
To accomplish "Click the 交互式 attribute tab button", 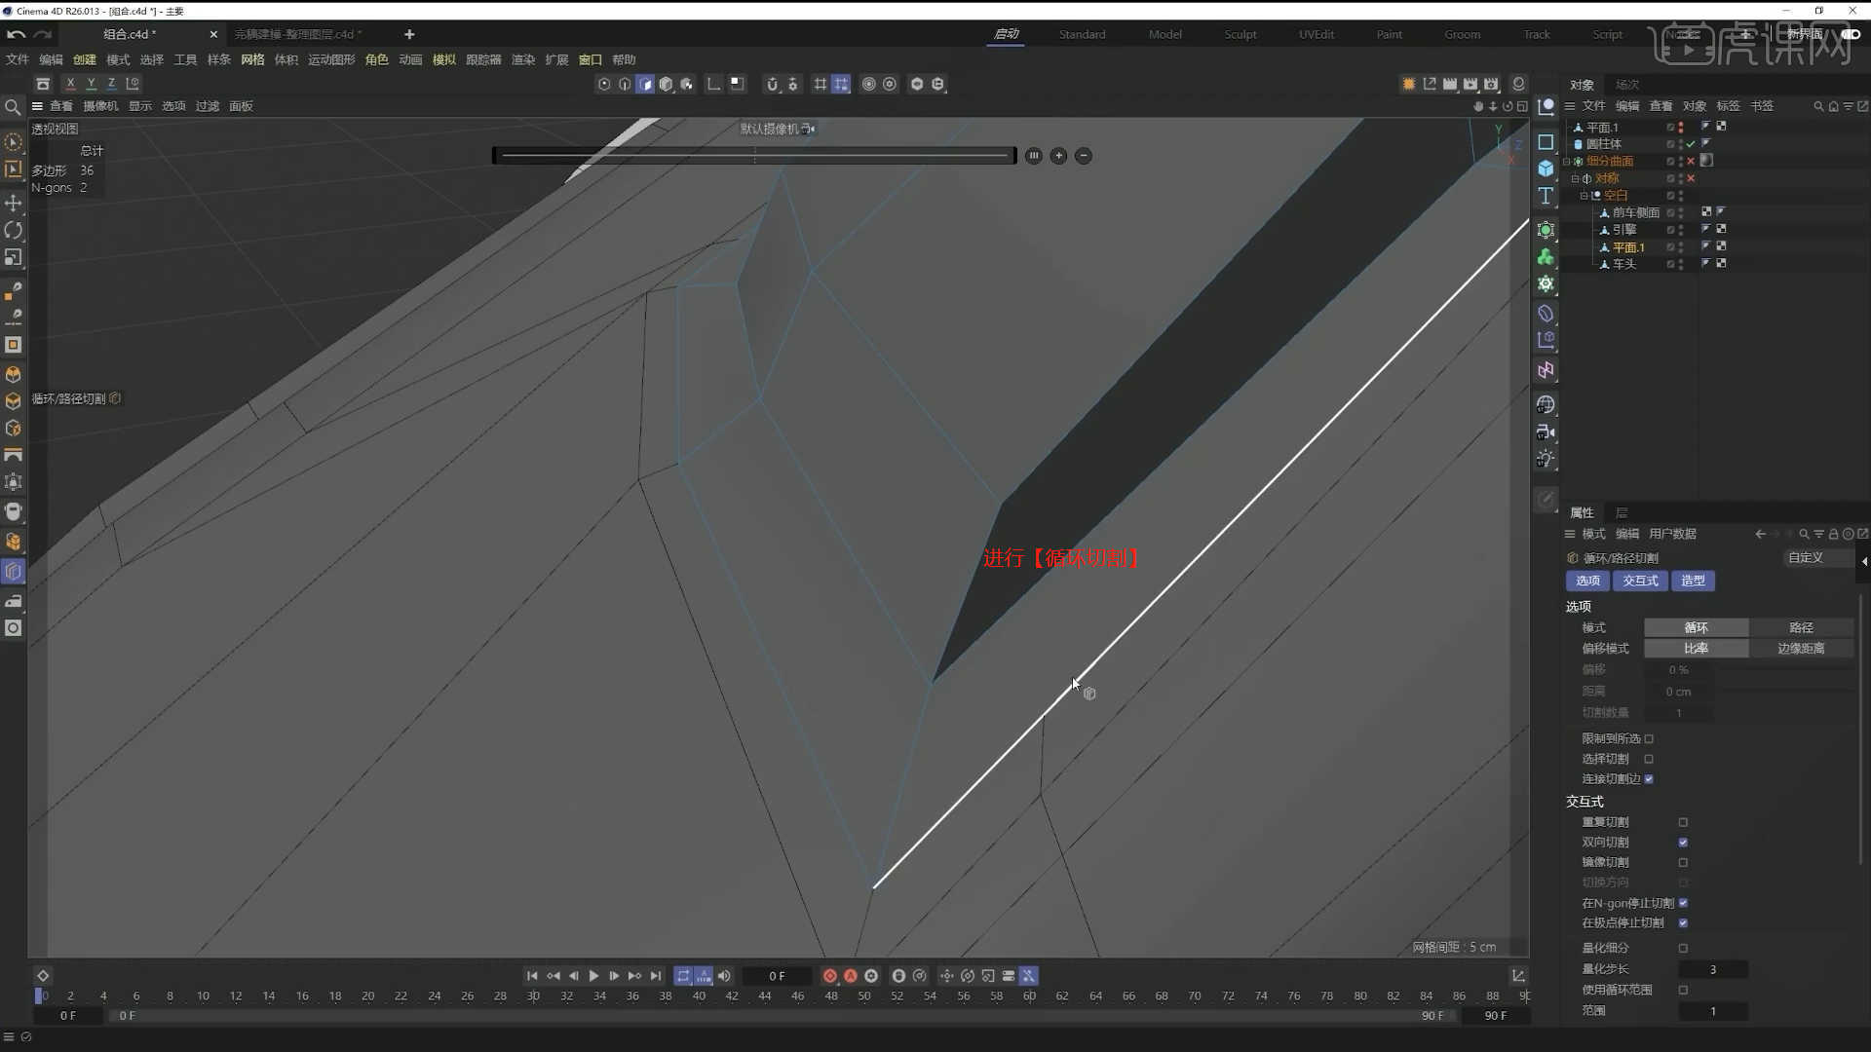I will coord(1640,581).
